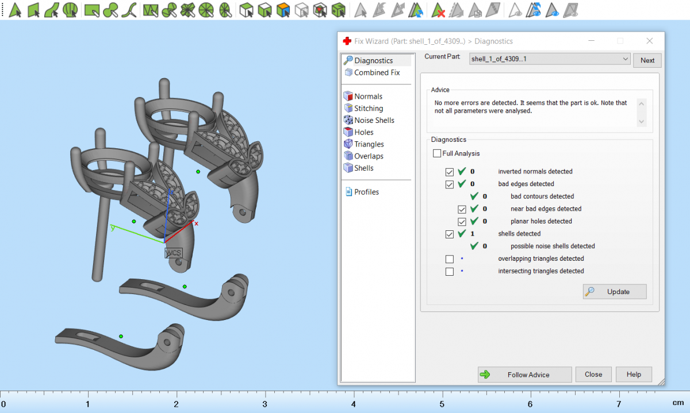Click the Update diagnostics button

pos(614,292)
